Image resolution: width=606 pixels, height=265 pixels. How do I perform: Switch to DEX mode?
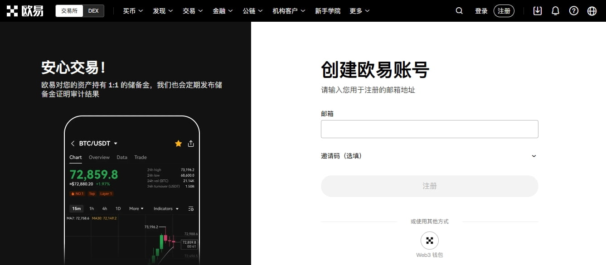point(94,10)
